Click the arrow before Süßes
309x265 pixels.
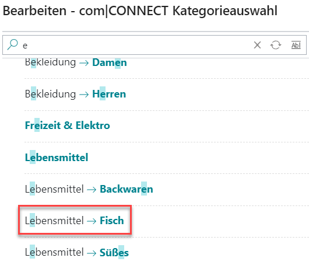[x=92, y=253]
